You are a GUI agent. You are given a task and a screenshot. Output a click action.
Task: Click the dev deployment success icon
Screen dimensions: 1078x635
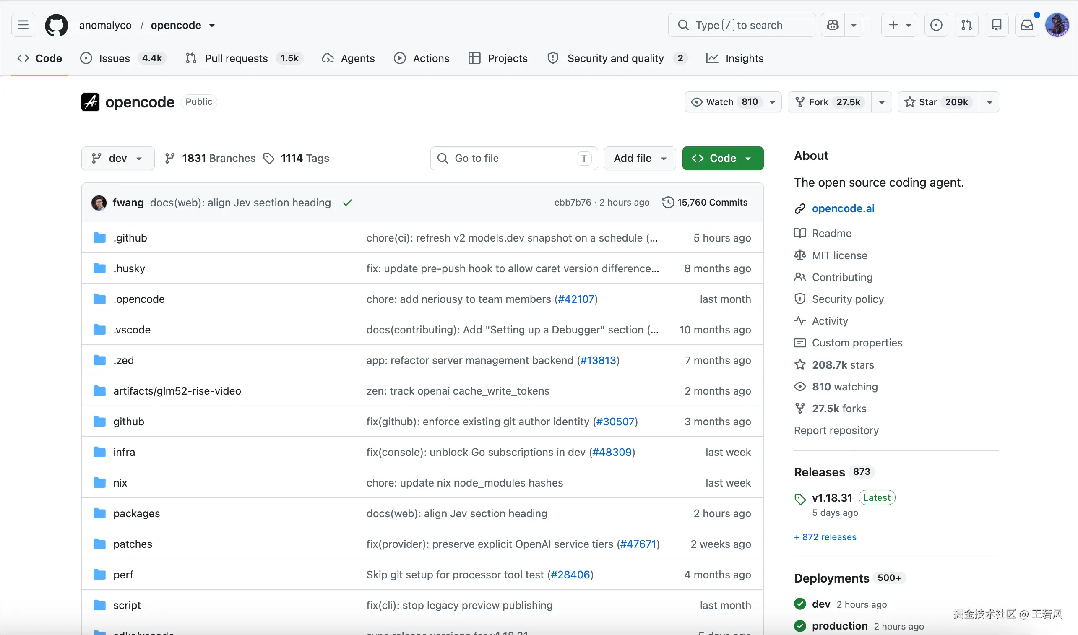point(799,604)
